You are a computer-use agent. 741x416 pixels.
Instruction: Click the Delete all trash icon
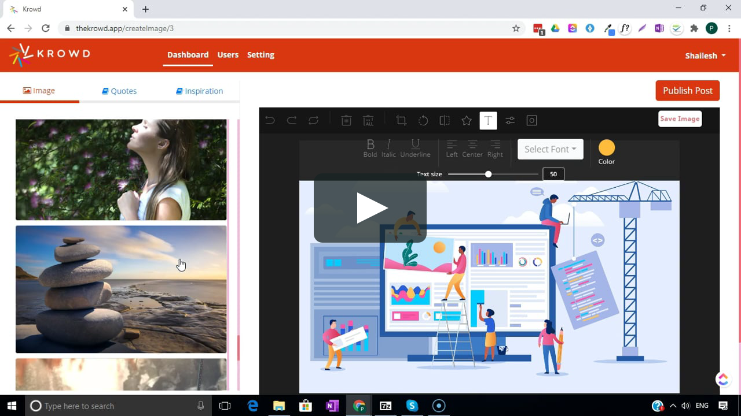(x=368, y=120)
